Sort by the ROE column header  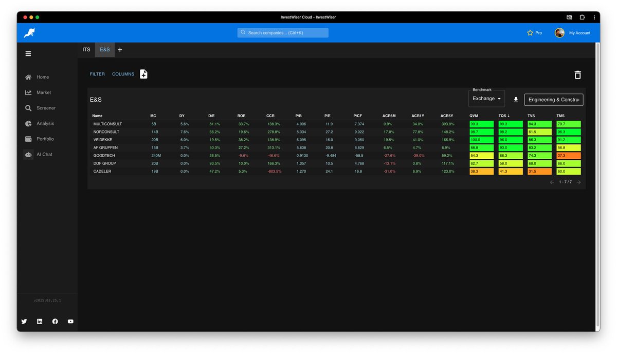point(242,116)
